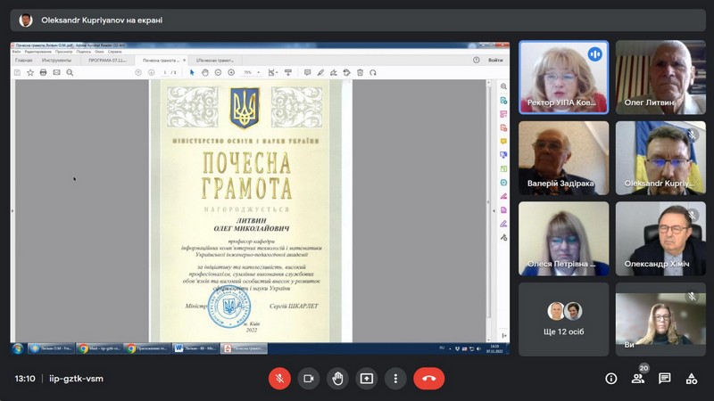
Task: Click the sign document icon
Action: point(334,72)
